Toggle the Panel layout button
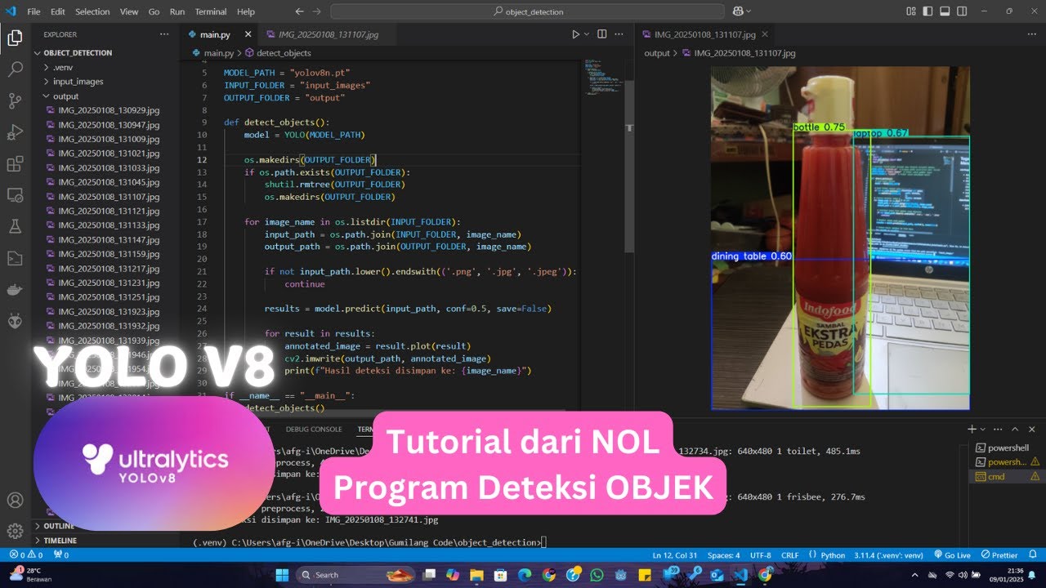The width and height of the screenshot is (1046, 588). [944, 11]
